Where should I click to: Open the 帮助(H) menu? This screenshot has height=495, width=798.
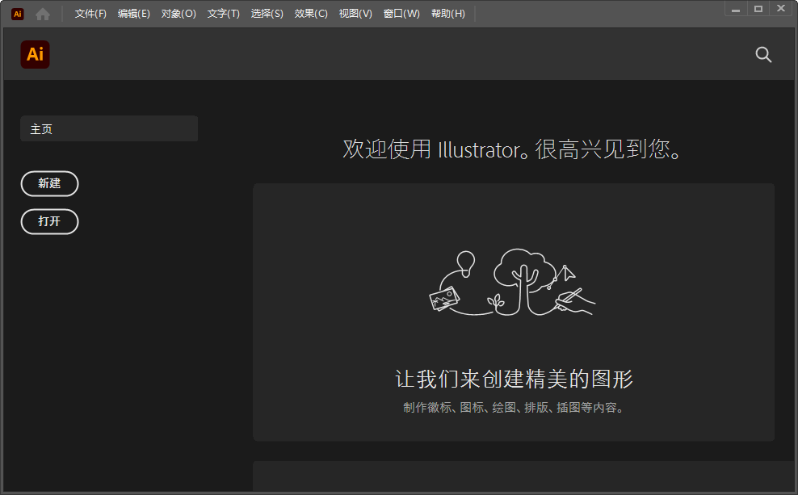tap(448, 13)
